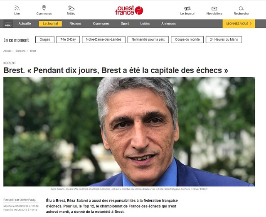Image resolution: width=266 pixels, height=217 pixels.
Task: Go to the Bretagne breadcrumb link
Action: pyautogui.click(x=20, y=51)
